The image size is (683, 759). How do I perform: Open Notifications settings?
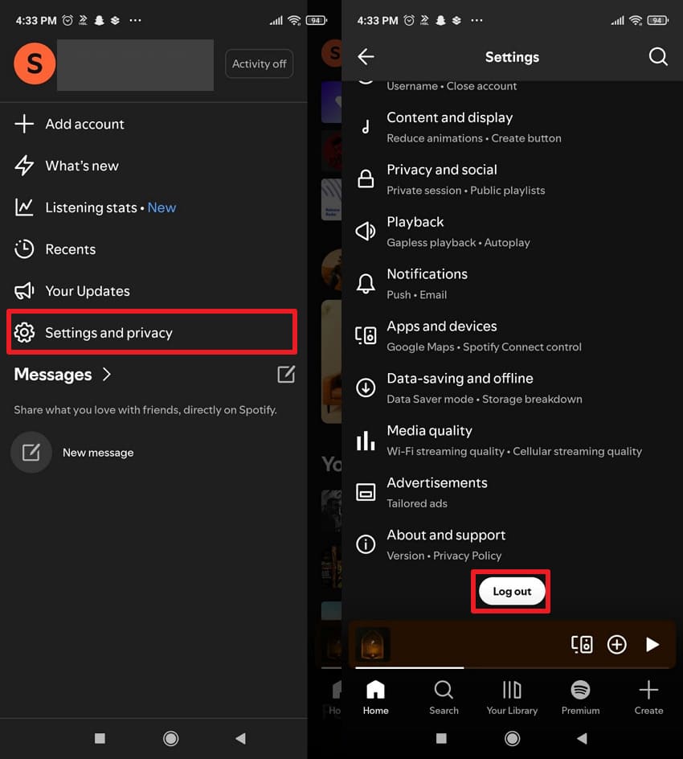(513, 284)
